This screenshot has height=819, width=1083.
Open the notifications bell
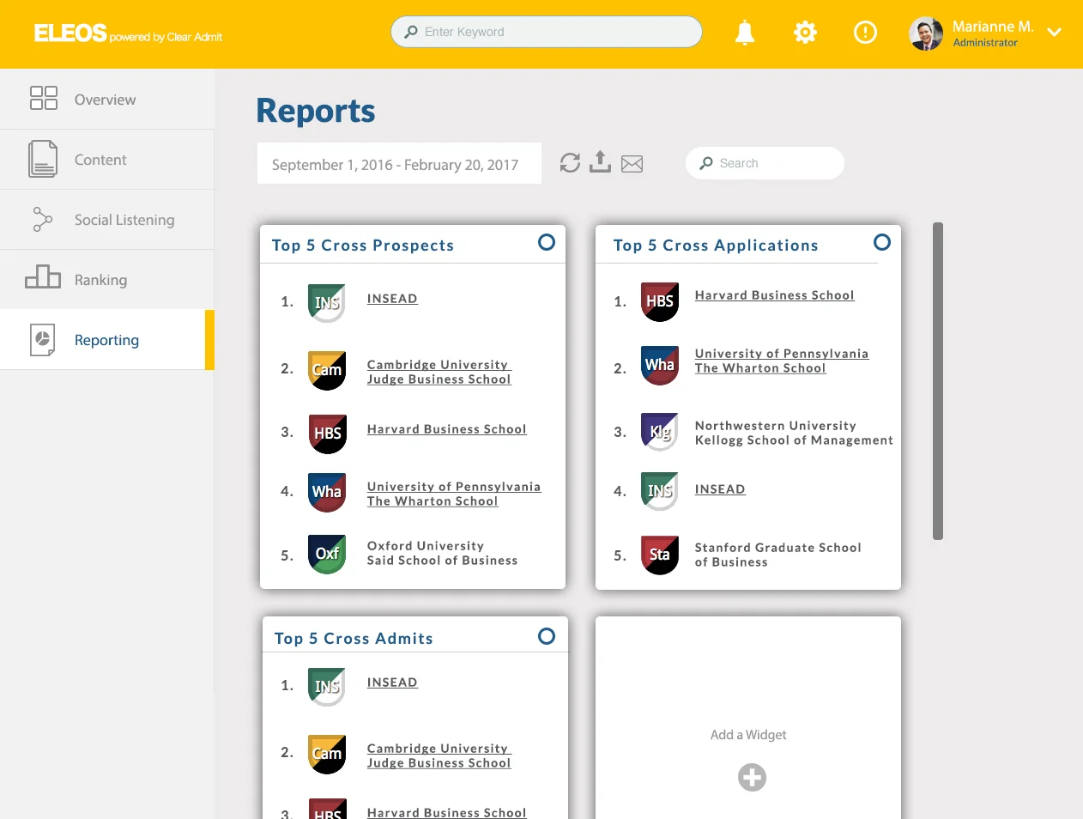click(745, 33)
